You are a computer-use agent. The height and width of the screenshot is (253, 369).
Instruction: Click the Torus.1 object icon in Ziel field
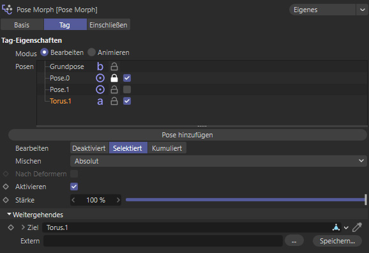(x=336, y=227)
